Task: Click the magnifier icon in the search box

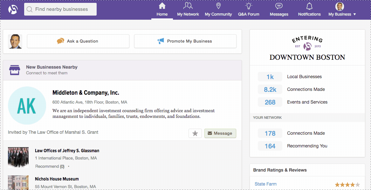Action: [30, 10]
